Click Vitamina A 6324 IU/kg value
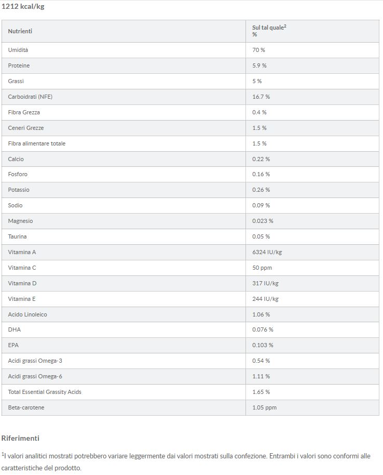Image resolution: width=383 pixels, height=475 pixels. 267,253
